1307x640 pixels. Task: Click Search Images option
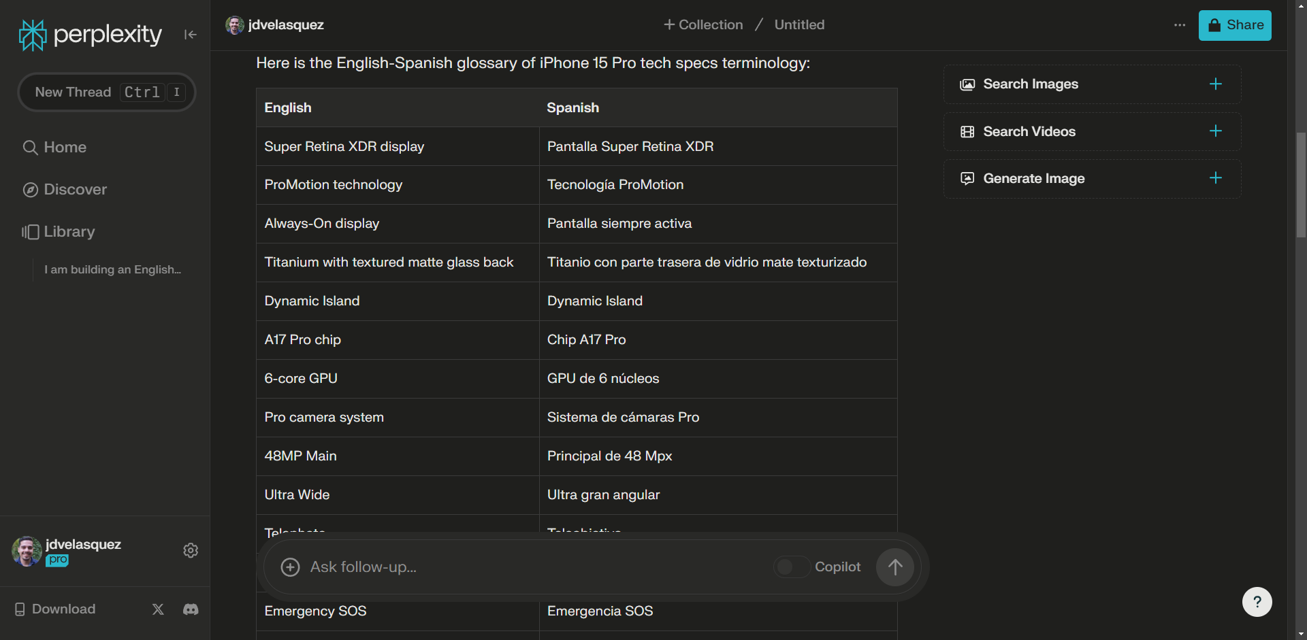[x=1092, y=84]
